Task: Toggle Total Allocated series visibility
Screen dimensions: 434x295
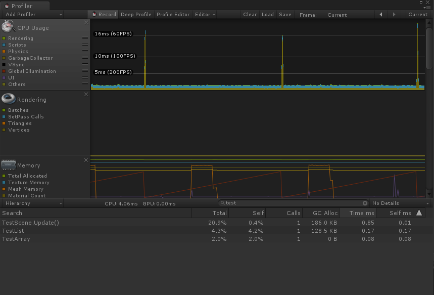Action: 4,176
